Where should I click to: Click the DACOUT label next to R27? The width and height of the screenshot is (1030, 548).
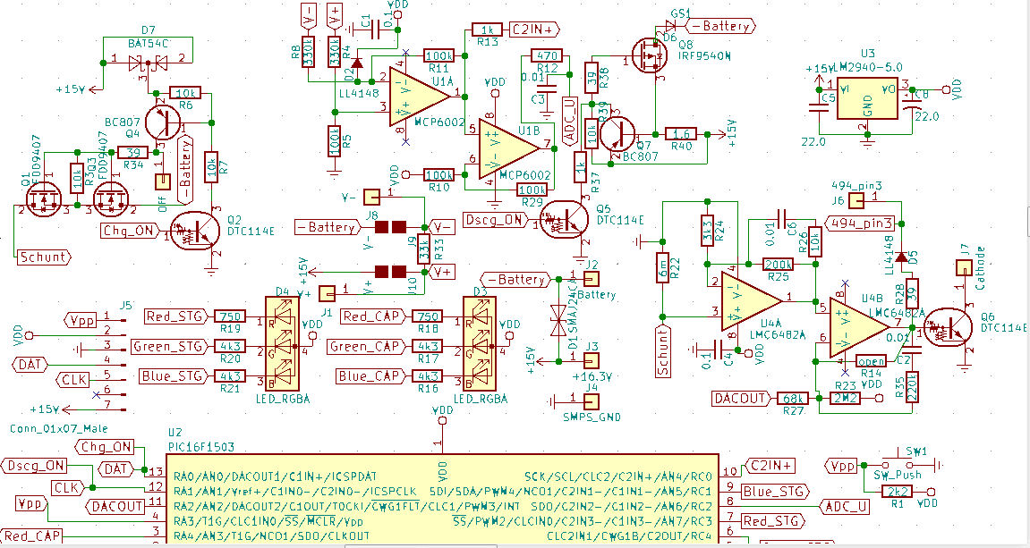(741, 399)
